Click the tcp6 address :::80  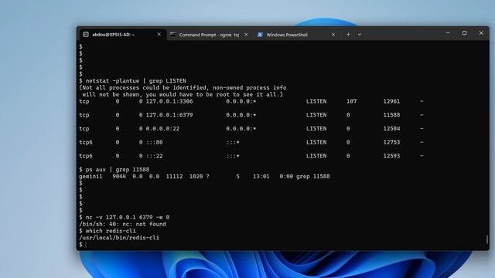(x=155, y=142)
